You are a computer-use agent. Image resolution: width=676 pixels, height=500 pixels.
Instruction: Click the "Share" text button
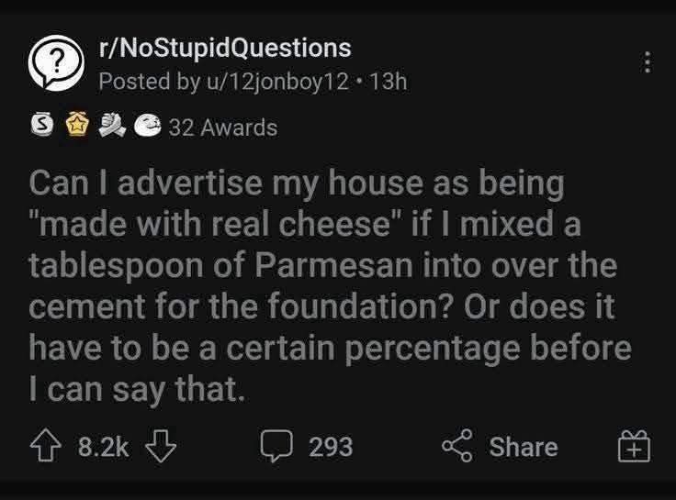(x=523, y=447)
